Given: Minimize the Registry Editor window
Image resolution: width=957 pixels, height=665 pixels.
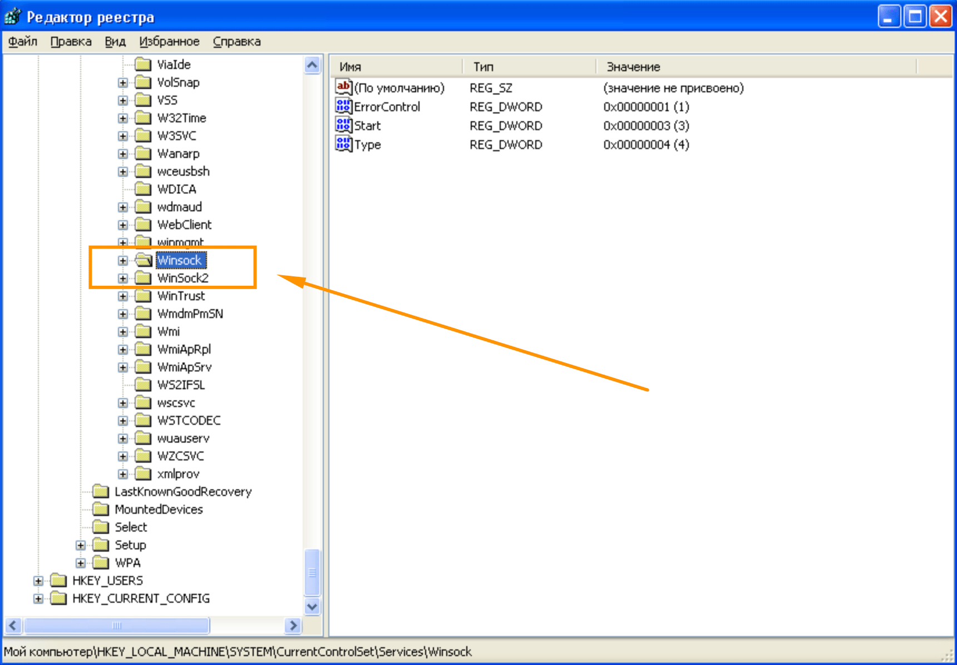Looking at the screenshot, I should click(x=889, y=16).
